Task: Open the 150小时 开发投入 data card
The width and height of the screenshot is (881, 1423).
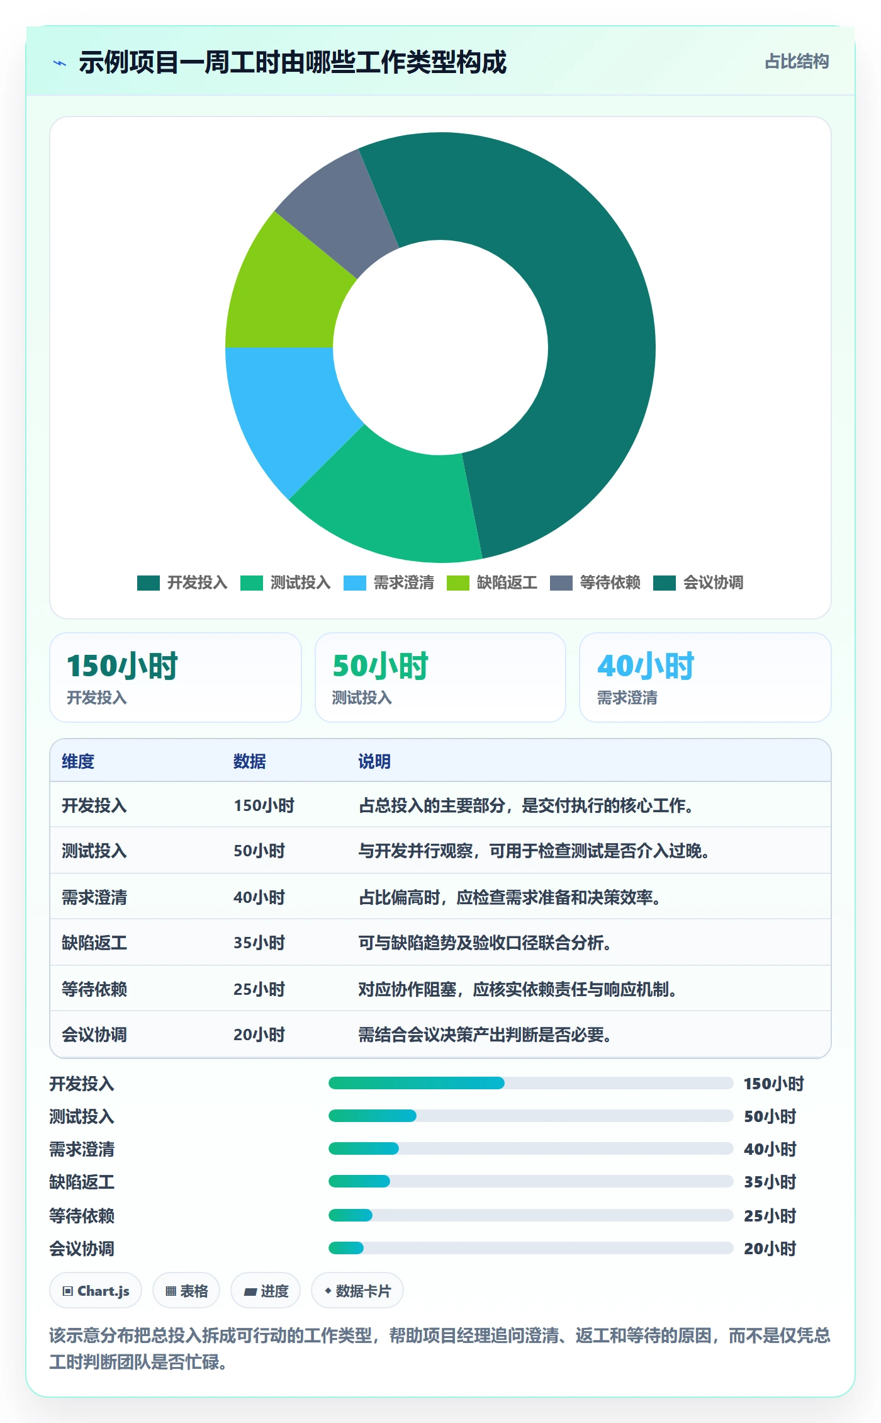Action: 176,677
